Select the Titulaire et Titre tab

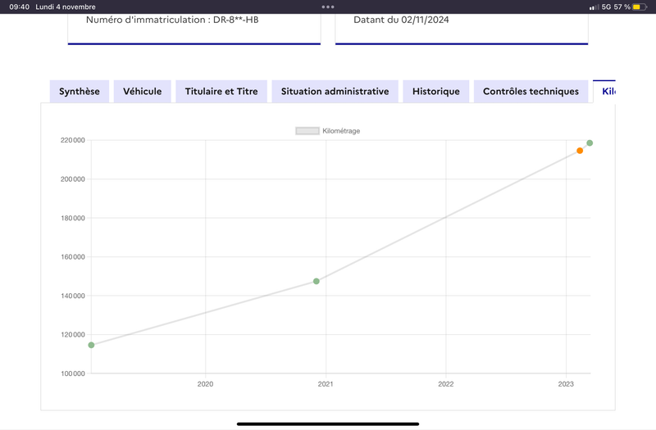[221, 91]
